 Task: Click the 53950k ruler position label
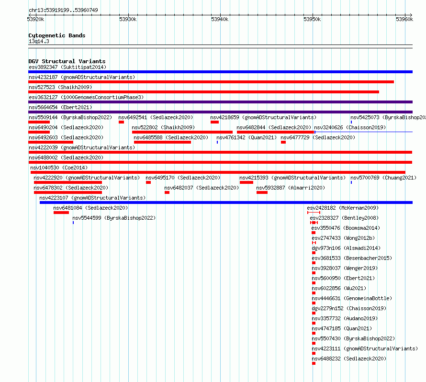(312, 19)
